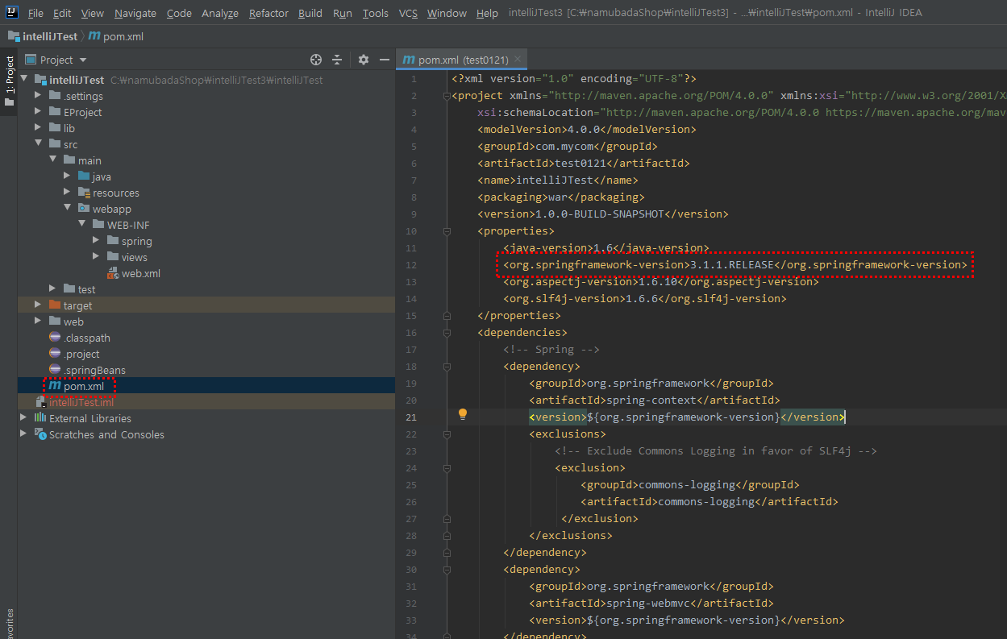Expand the views folder arrow

coord(97,257)
